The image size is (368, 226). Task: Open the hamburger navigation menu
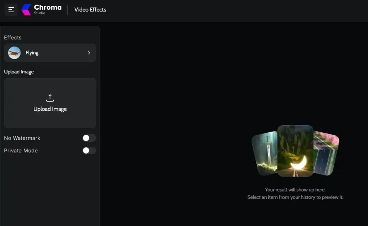click(x=11, y=10)
